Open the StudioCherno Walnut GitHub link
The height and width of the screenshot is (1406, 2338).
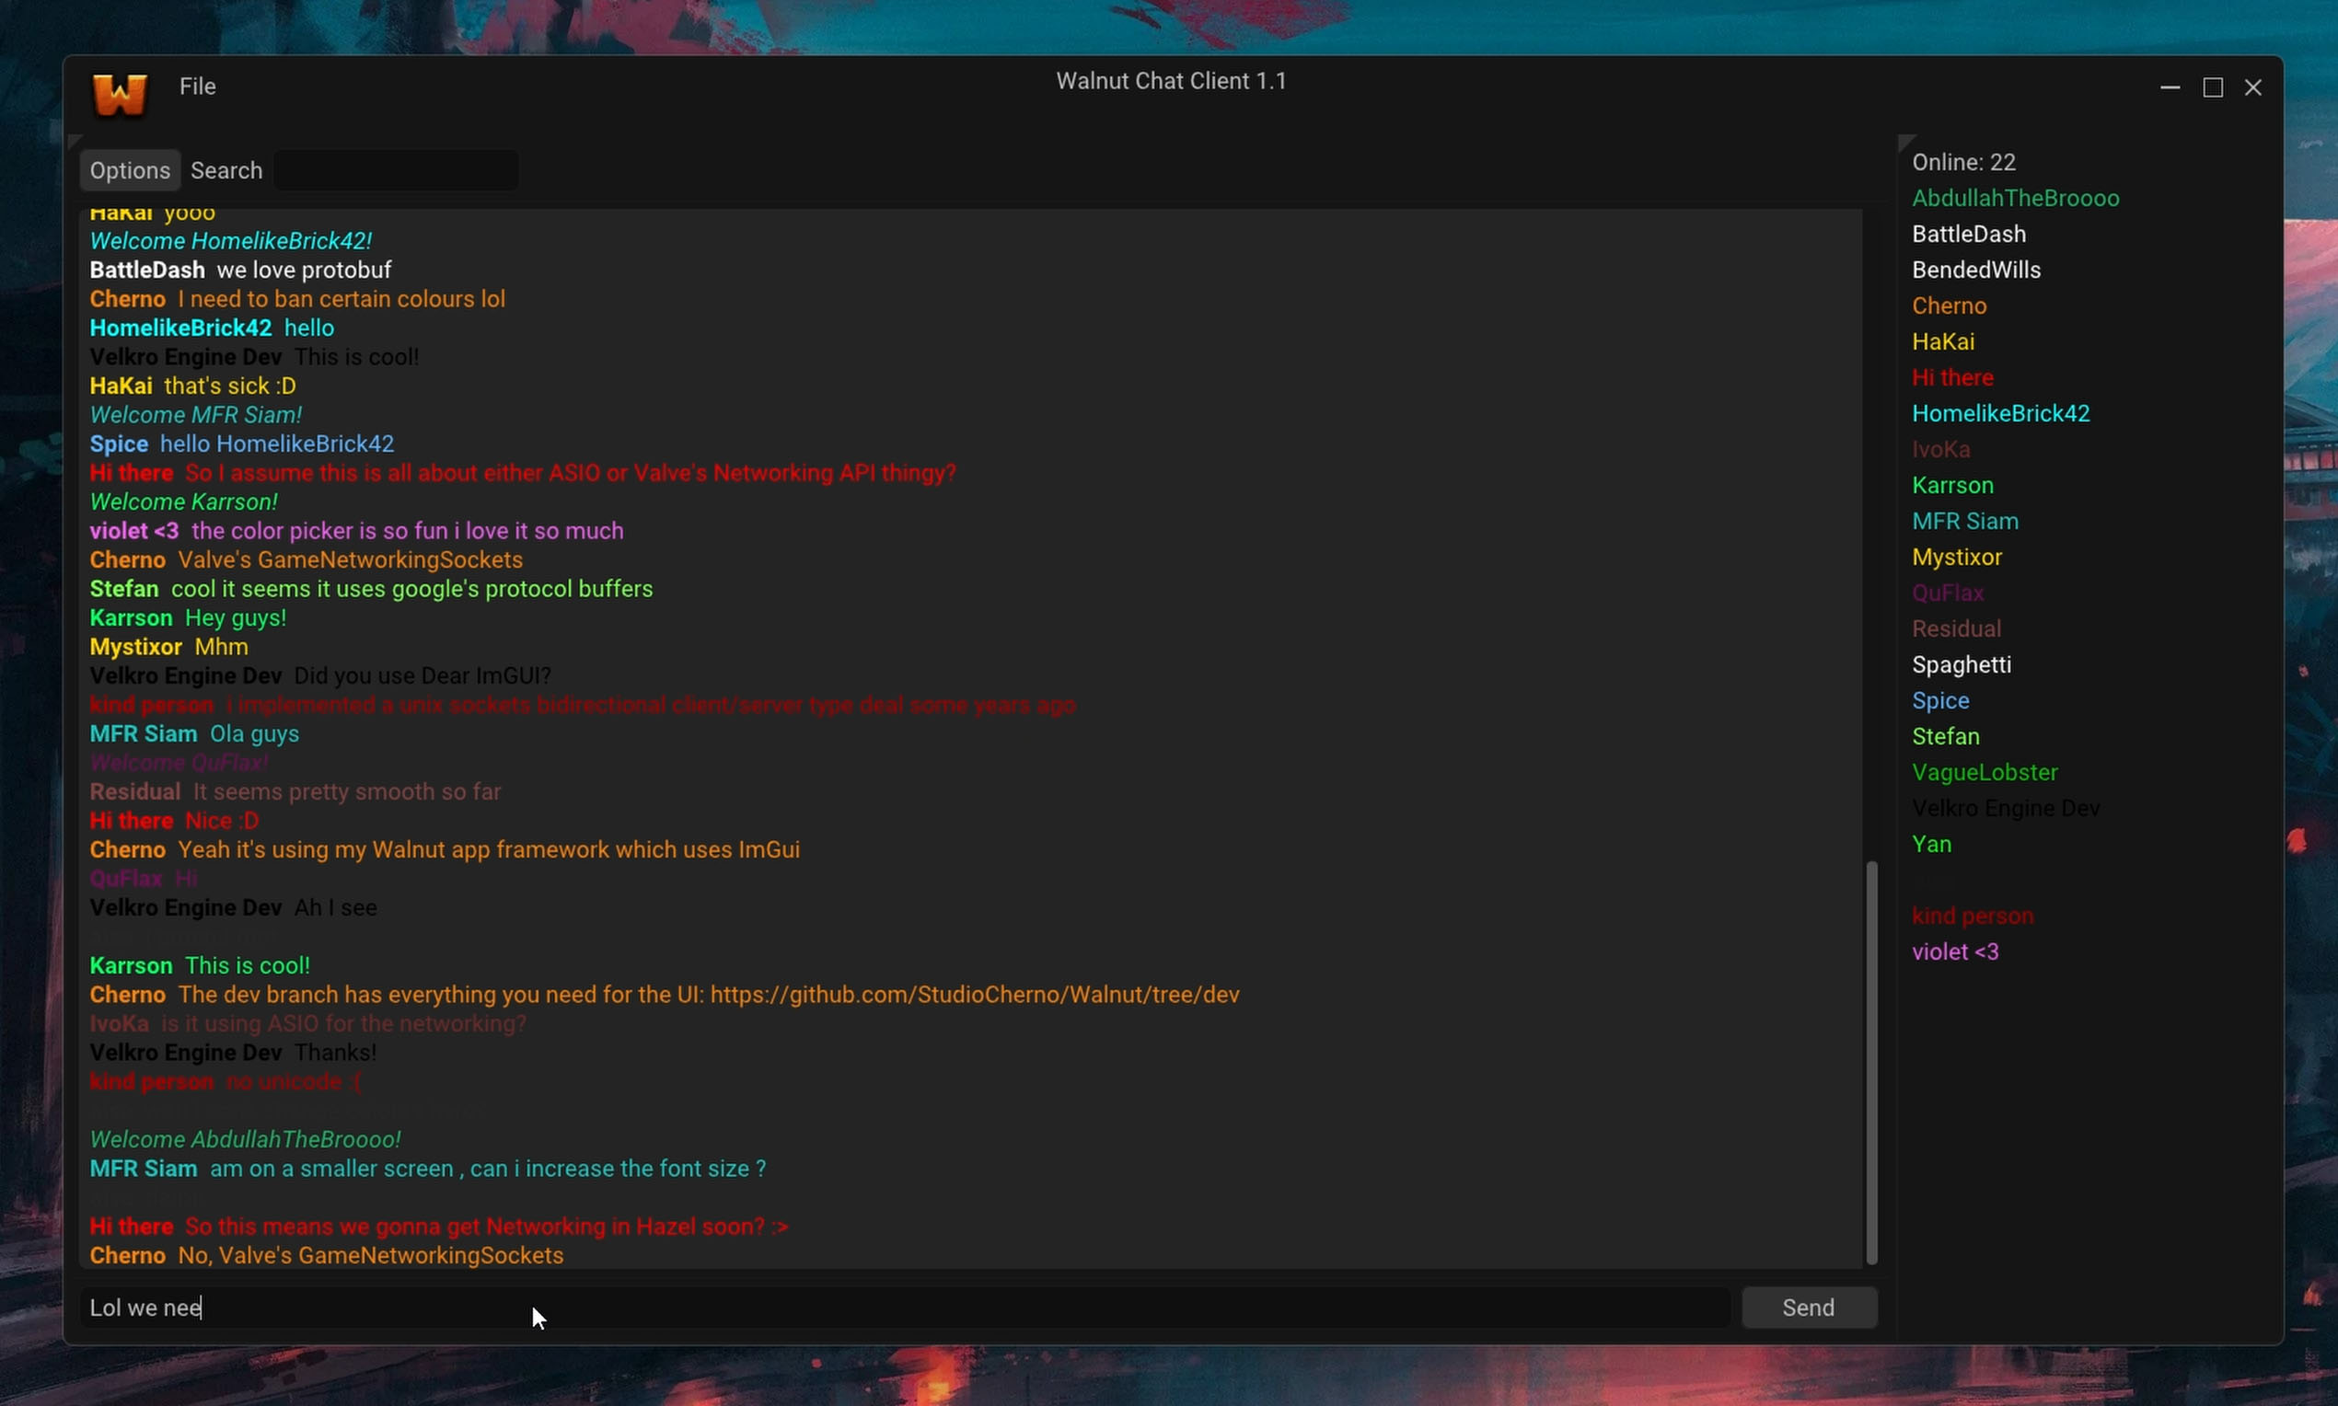click(x=974, y=995)
